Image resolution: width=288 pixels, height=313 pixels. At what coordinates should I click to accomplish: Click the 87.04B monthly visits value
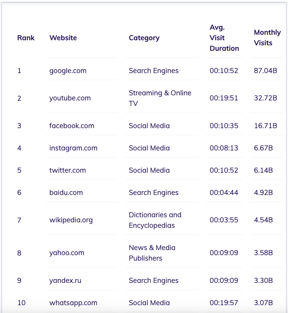tap(265, 71)
